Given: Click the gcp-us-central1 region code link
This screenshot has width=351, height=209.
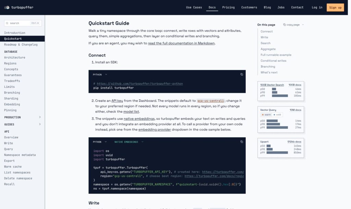Looking at the screenshot, I should [210, 101].
